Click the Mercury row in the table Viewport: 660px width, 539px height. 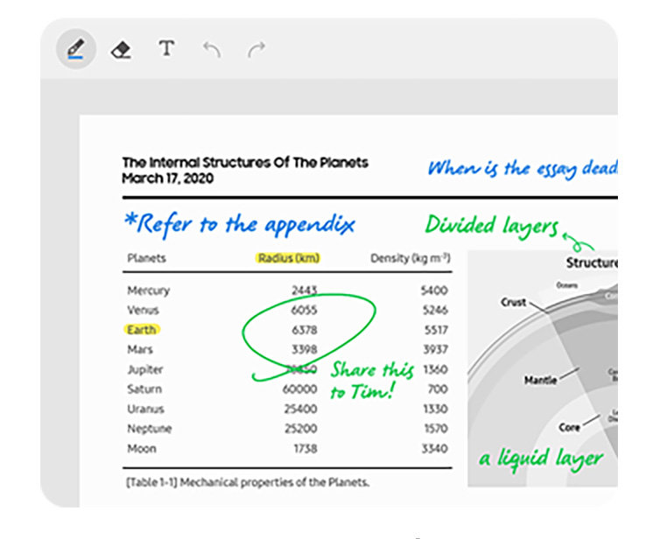pos(149,290)
